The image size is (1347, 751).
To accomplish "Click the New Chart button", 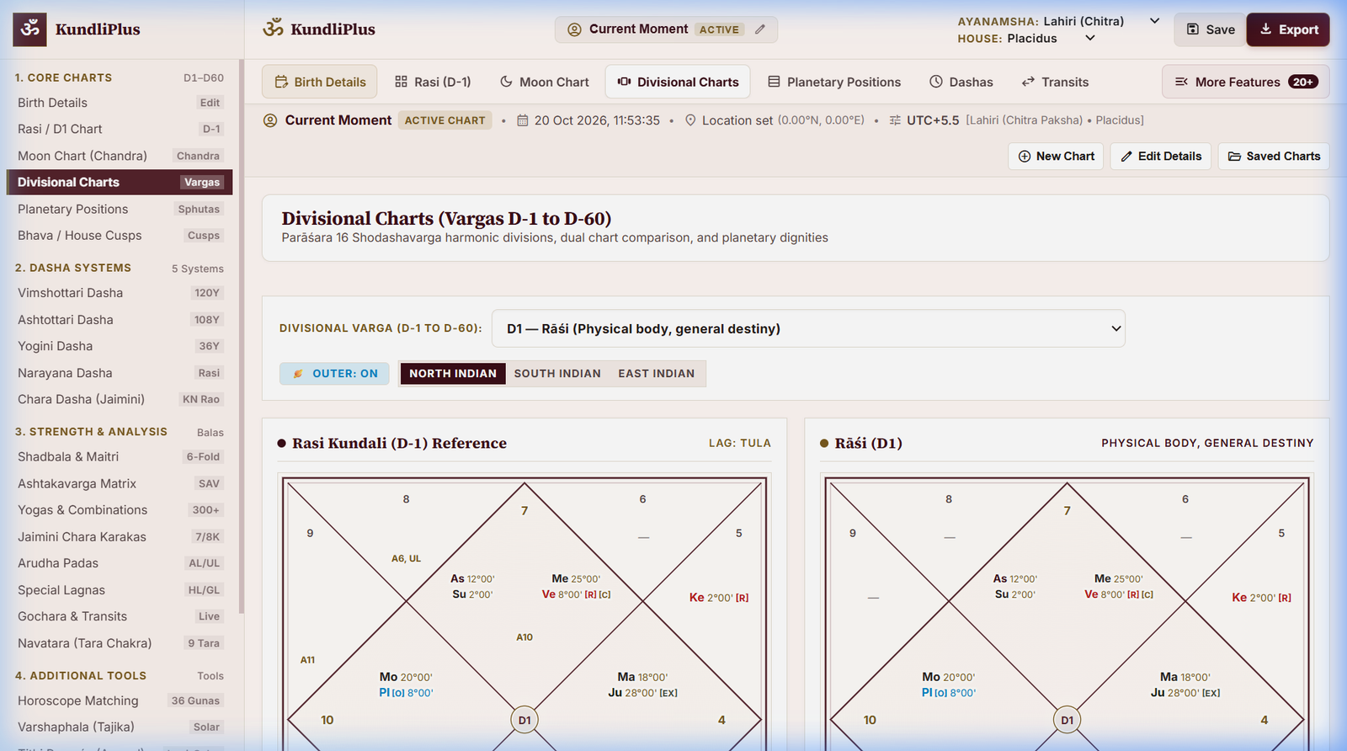I will tap(1056, 157).
